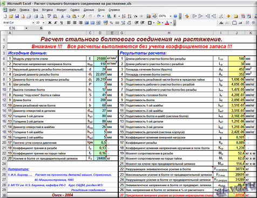
Task: Click the Format Painter brush icon
Action: (83, 16)
